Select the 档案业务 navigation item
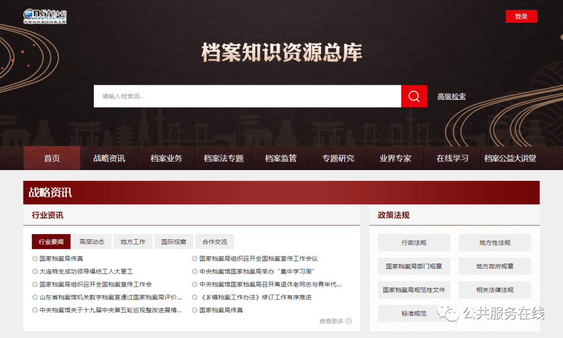Image resolution: width=563 pixels, height=338 pixels. [x=167, y=158]
